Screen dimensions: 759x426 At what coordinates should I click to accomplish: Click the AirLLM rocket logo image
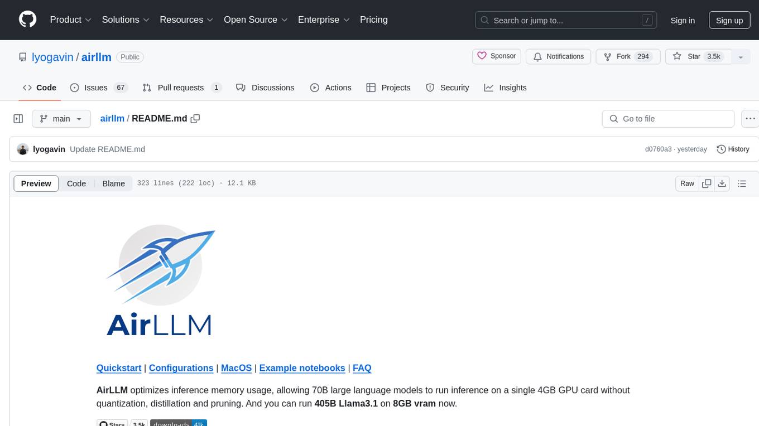click(160, 280)
